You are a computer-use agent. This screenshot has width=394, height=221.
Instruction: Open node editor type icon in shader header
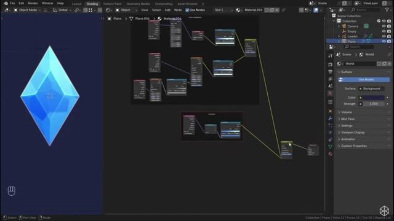point(109,10)
